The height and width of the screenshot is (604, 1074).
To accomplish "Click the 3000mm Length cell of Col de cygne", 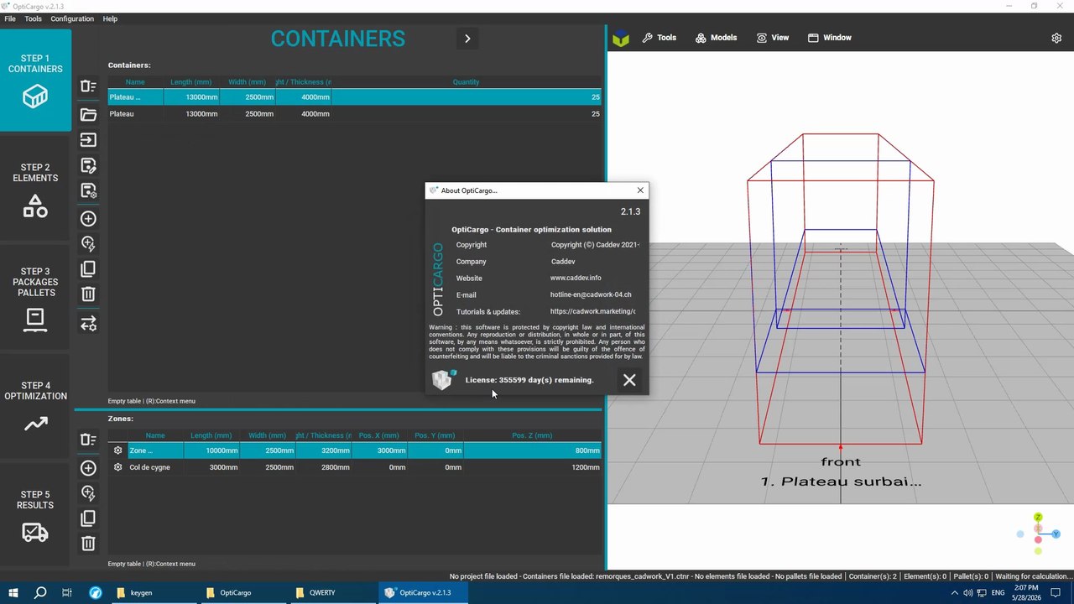I will click(x=211, y=467).
